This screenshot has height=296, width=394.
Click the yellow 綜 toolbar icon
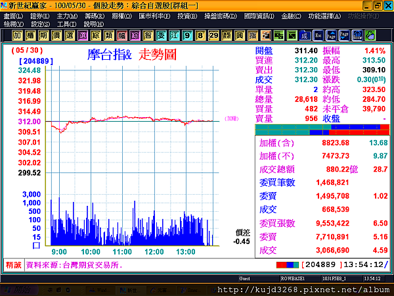(x=95, y=36)
